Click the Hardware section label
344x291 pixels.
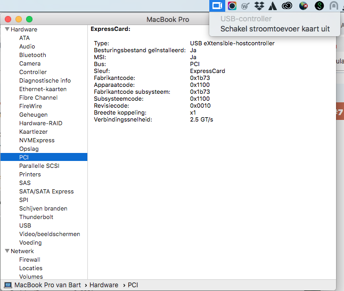pyautogui.click(x=24, y=29)
